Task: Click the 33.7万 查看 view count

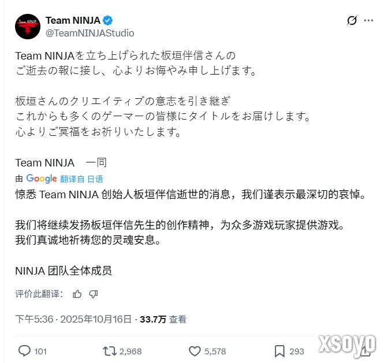Action: [x=163, y=319]
